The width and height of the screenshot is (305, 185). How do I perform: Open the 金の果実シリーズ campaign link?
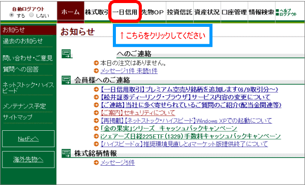pyautogui.click(x=169, y=128)
